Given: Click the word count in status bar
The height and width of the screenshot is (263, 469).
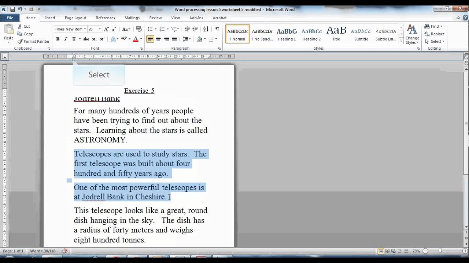Looking at the screenshot, I should click(x=43, y=251).
